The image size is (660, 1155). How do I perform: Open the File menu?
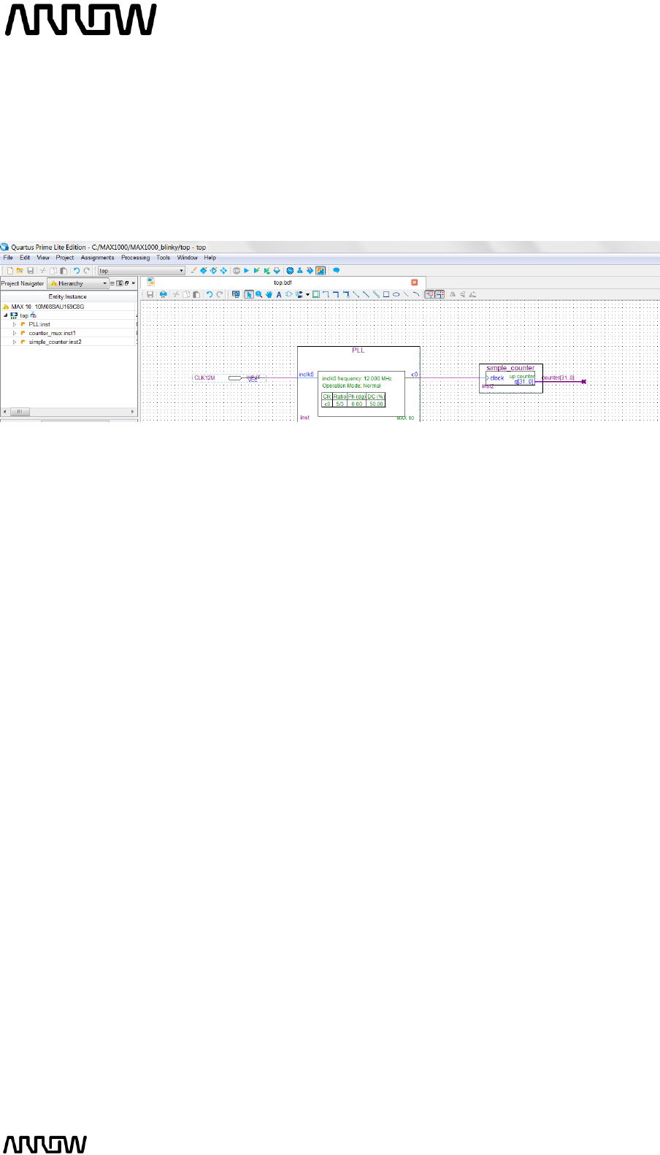[x=8, y=258]
